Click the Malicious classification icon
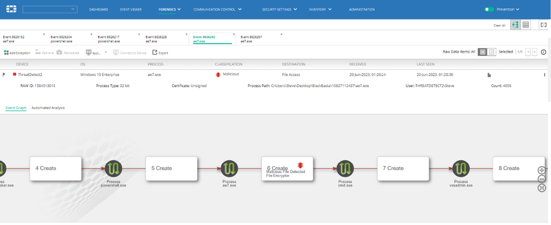 click(218, 74)
